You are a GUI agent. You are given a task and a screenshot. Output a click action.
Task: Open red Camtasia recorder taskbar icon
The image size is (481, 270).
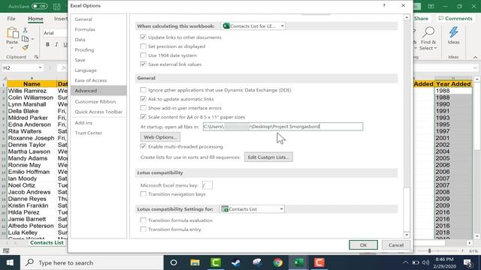coord(319,262)
